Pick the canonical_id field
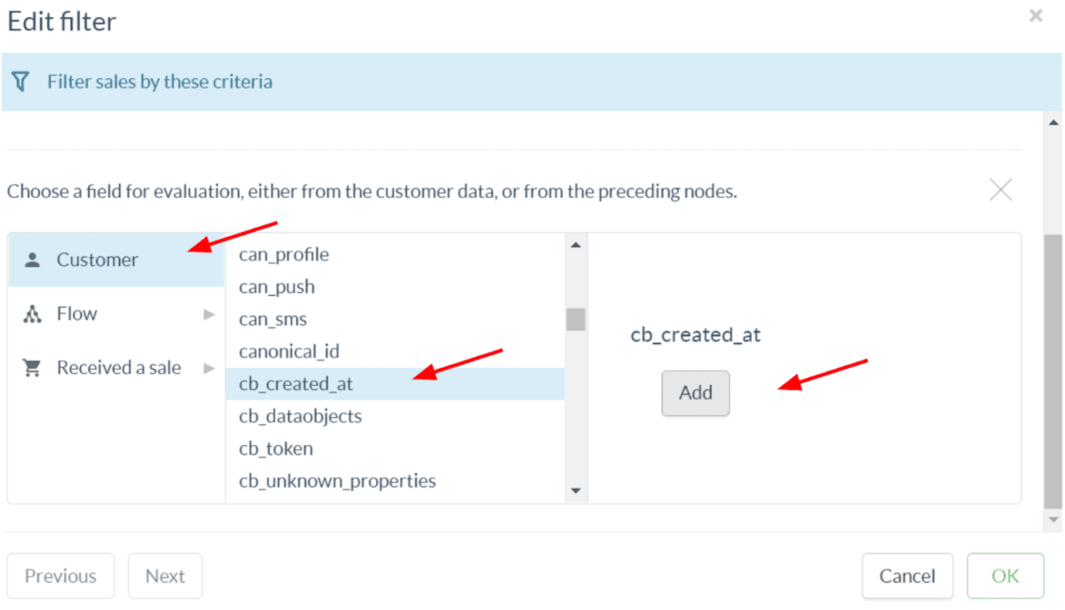The height and width of the screenshot is (610, 1065). click(289, 352)
